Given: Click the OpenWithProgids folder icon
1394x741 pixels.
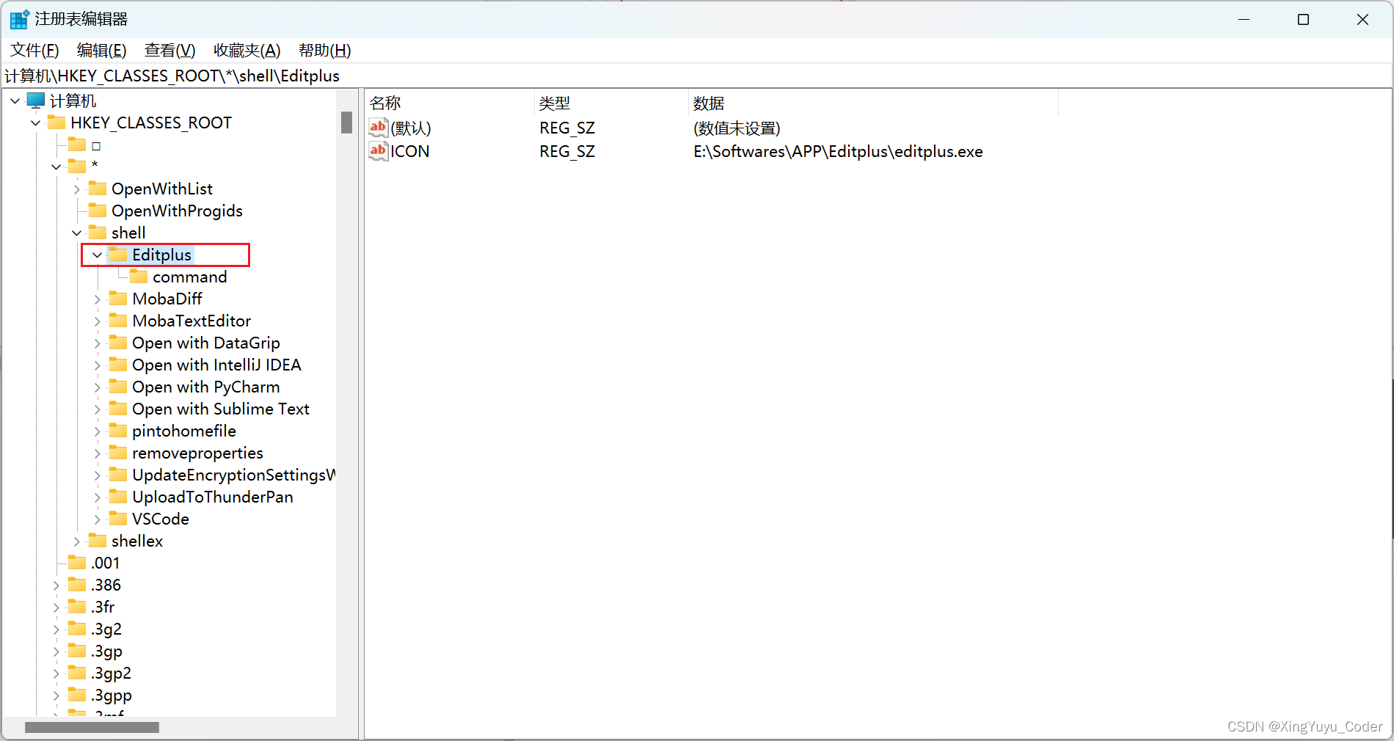Looking at the screenshot, I should [x=98, y=210].
